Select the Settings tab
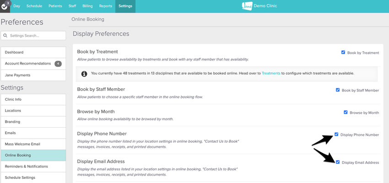Image resolution: width=389 pixels, height=183 pixels. click(125, 6)
